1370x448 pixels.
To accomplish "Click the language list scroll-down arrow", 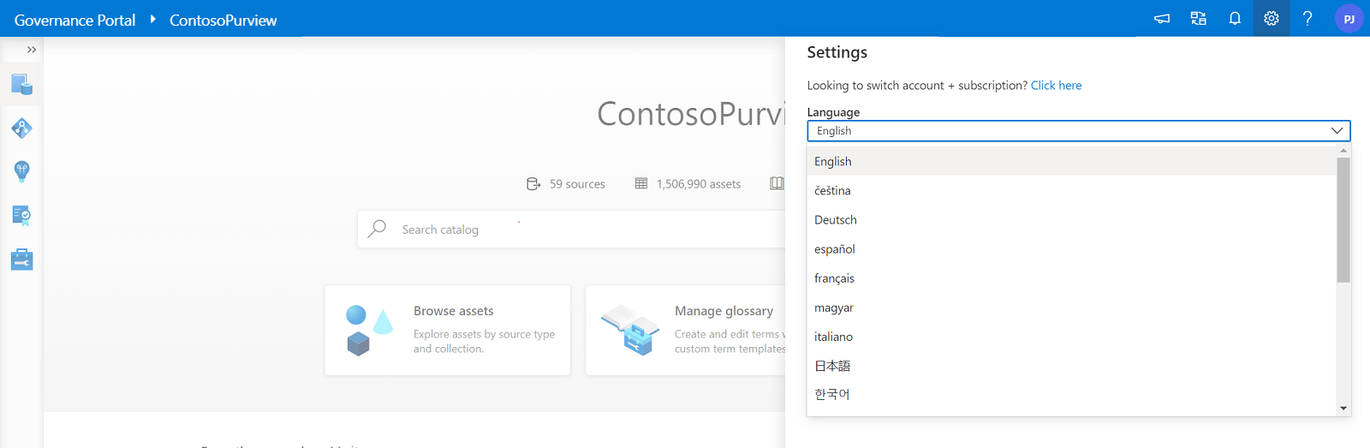I will click(1343, 409).
